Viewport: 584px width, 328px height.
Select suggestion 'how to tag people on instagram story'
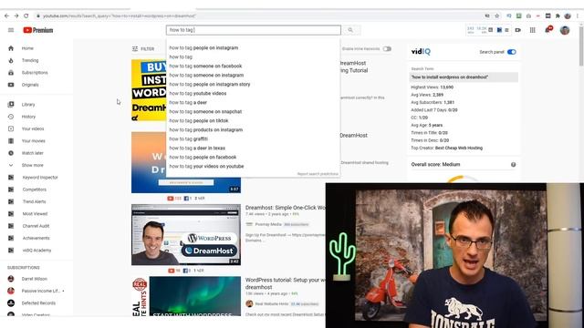254,84
